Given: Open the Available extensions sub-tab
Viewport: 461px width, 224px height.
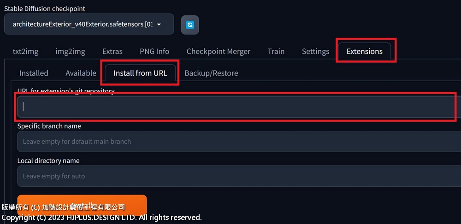Looking at the screenshot, I should [81, 73].
